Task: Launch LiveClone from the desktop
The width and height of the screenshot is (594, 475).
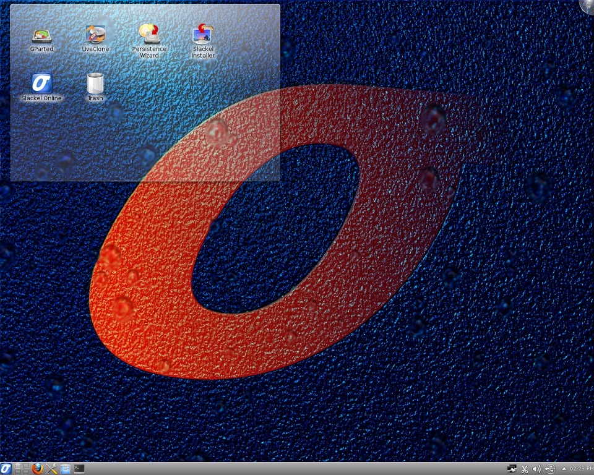Action: (x=95, y=35)
